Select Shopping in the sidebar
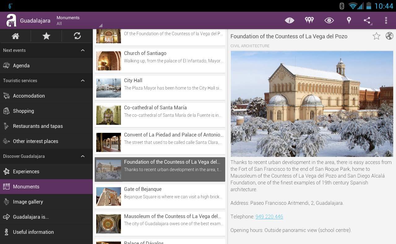This screenshot has height=244, width=396. point(46,111)
